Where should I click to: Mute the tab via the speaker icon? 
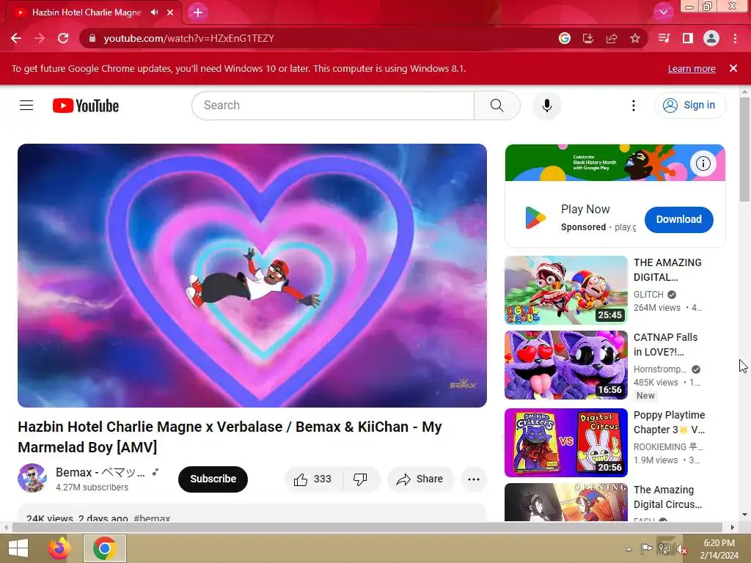(154, 12)
